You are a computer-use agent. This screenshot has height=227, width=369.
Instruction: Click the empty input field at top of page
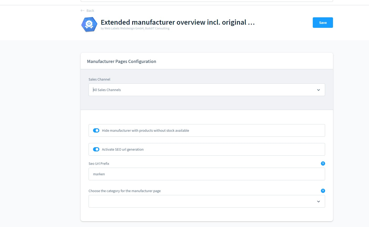(x=207, y=1)
